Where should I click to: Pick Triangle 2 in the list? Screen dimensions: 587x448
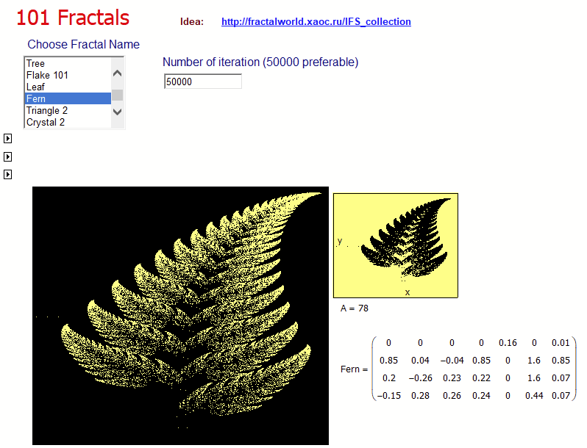coord(68,110)
